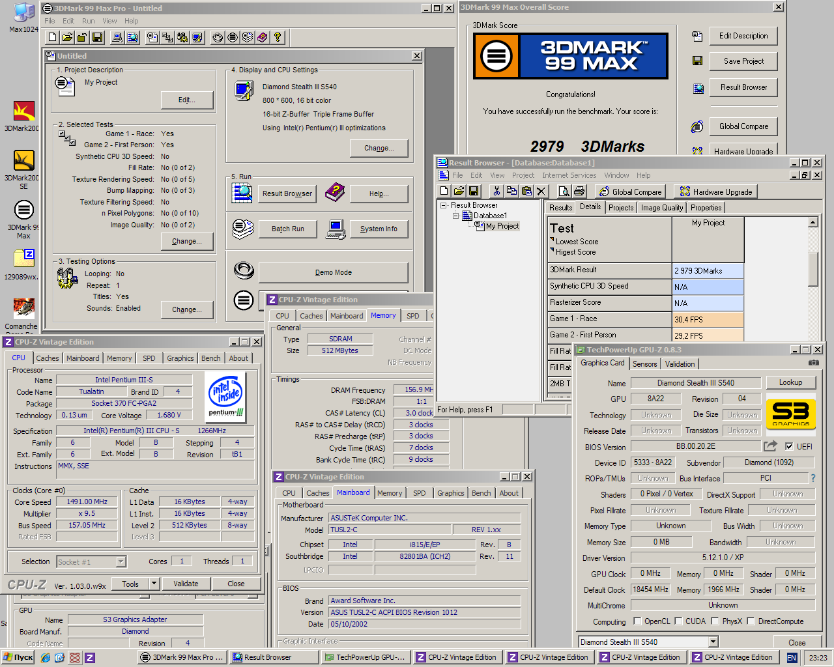This screenshot has width=834, height=667.
Task: Click Hardware Upgrade button in Result Browser toolbar
Action: [715, 192]
